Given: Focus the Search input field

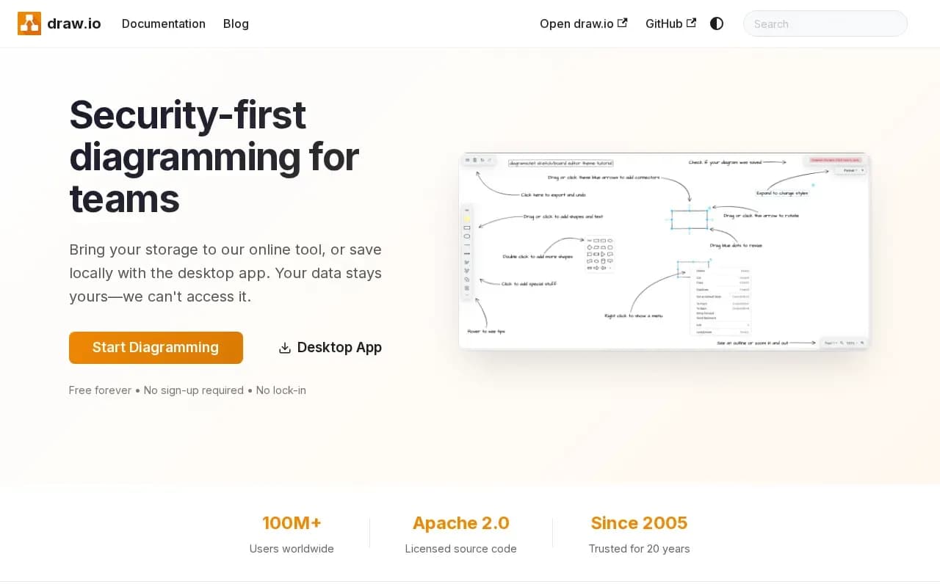Looking at the screenshot, I should 825,23.
